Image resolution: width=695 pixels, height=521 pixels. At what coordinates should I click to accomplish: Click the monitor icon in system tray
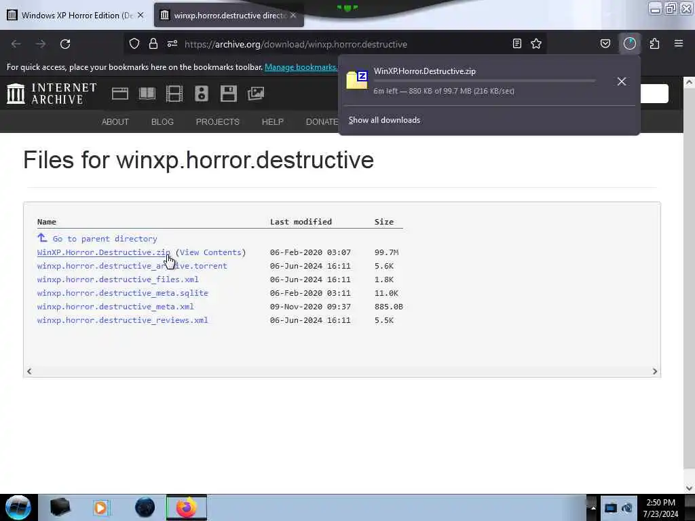tap(611, 507)
